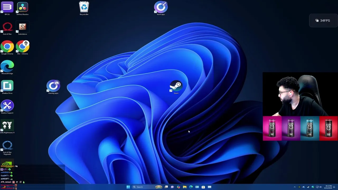Open the Shadow Drive shortcut

tap(7, 87)
